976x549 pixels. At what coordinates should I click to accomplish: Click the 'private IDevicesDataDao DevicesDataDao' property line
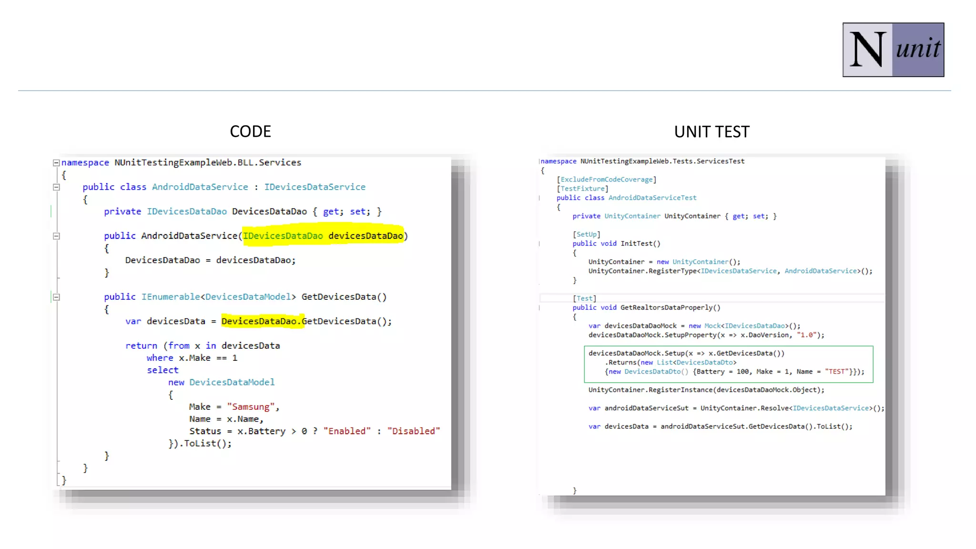(243, 211)
